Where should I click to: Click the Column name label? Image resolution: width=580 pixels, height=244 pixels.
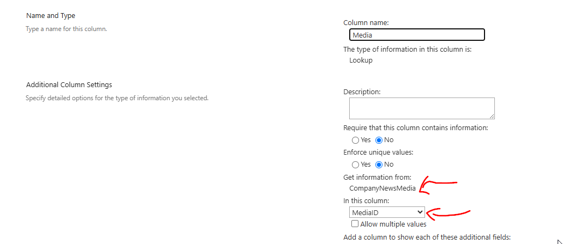[x=366, y=23]
